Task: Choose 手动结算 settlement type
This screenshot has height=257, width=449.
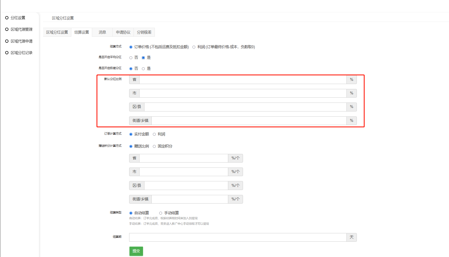Action: coord(161,213)
